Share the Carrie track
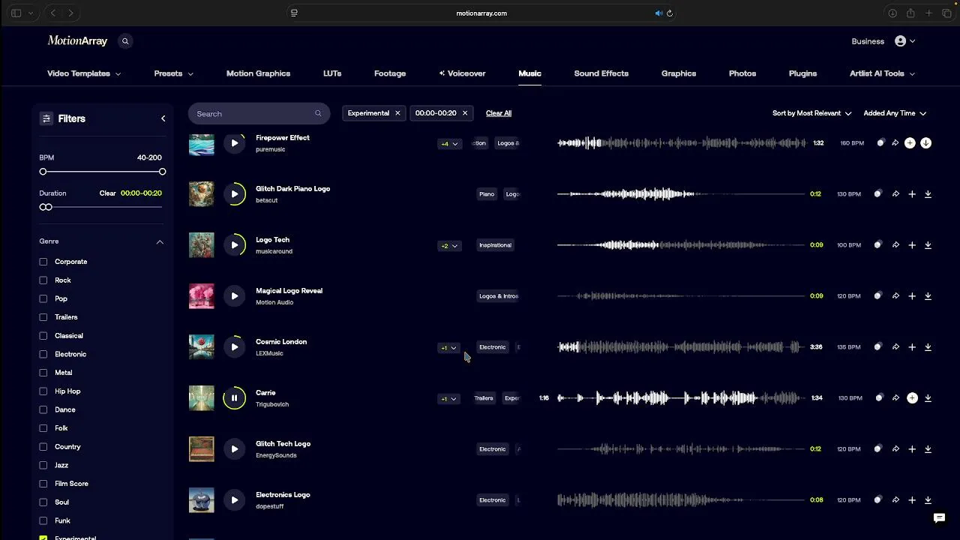Image resolution: width=960 pixels, height=540 pixels. [x=895, y=398]
